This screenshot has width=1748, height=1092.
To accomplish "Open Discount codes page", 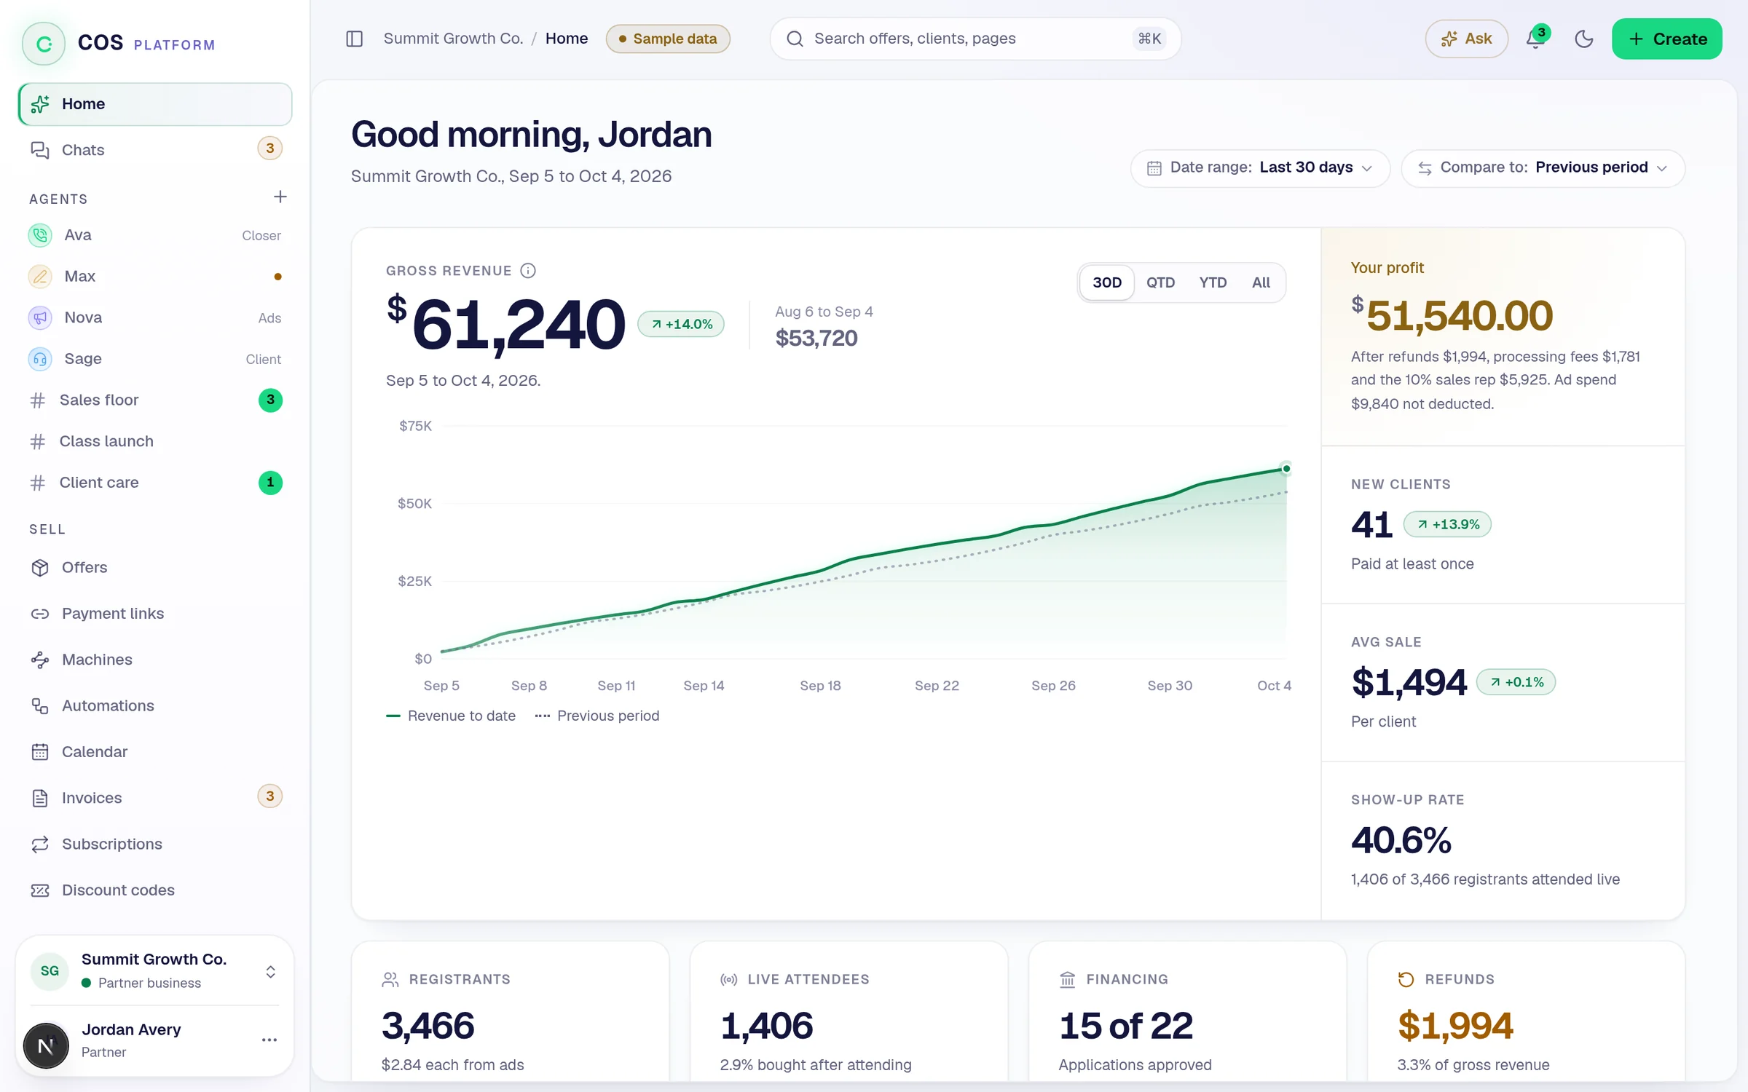I will (155, 890).
